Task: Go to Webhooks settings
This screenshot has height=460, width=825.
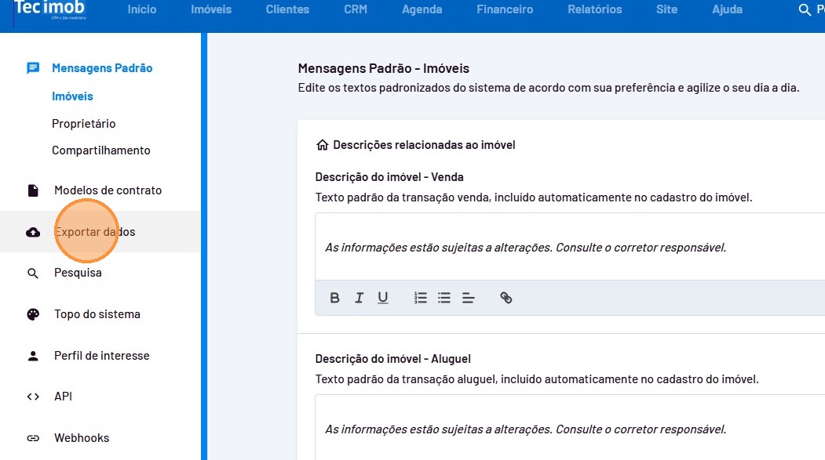Action: 82,438
